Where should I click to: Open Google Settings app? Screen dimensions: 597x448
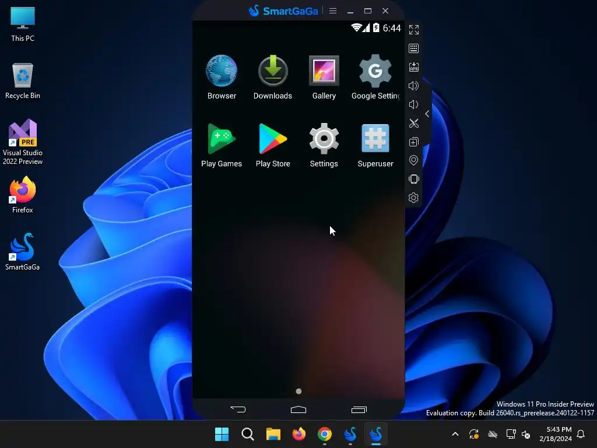[375, 77]
